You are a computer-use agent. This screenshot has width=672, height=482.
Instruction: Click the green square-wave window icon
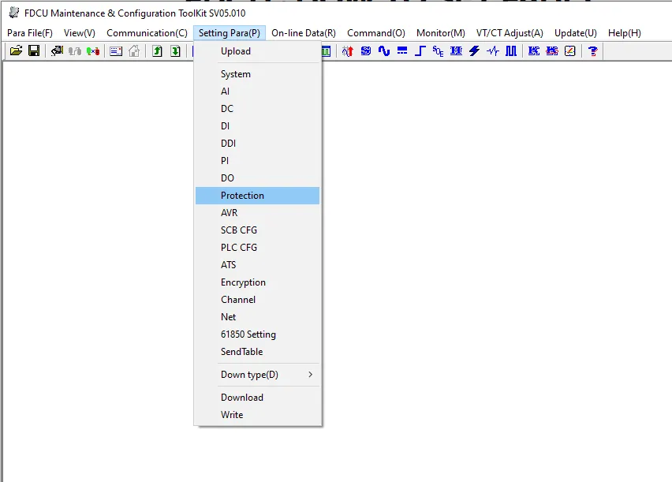pyautogui.click(x=327, y=51)
